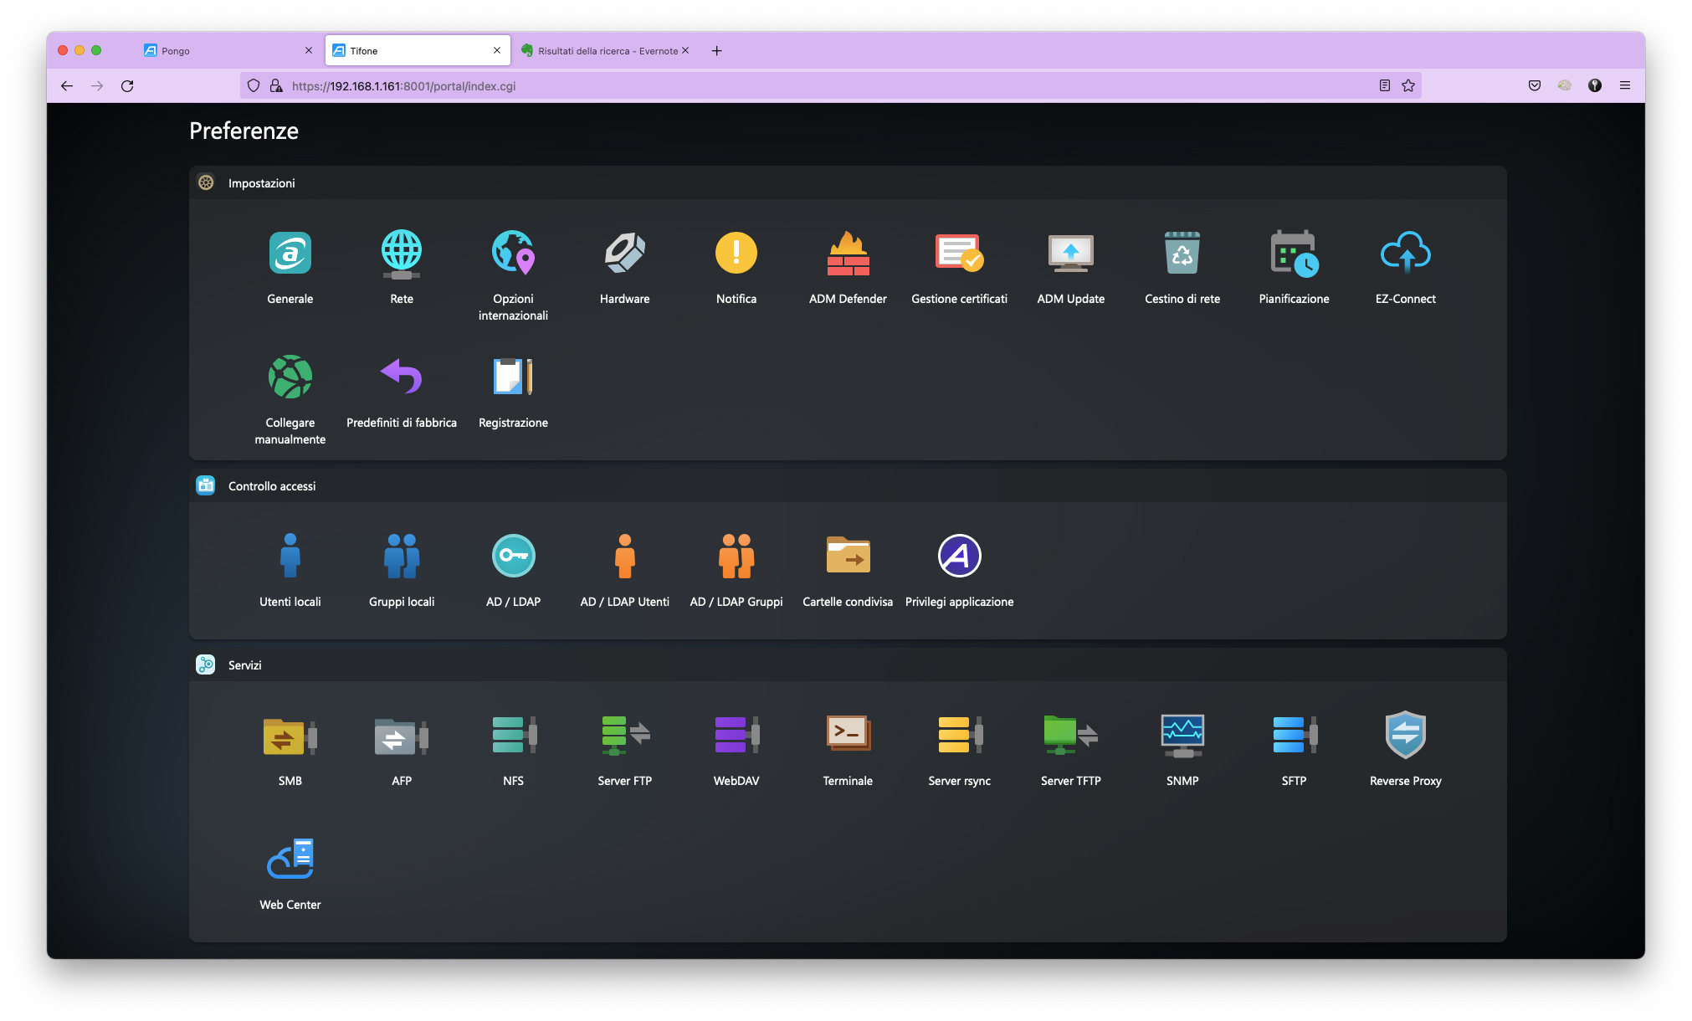This screenshot has height=1021, width=1692.
Task: Open the ADM Defender firewall icon
Action: pos(848,254)
